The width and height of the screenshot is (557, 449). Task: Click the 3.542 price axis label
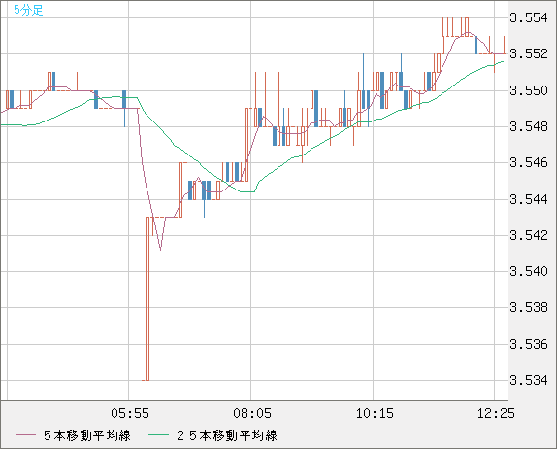click(529, 235)
